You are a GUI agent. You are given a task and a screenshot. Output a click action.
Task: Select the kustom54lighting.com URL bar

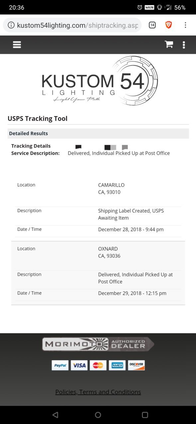(72, 25)
